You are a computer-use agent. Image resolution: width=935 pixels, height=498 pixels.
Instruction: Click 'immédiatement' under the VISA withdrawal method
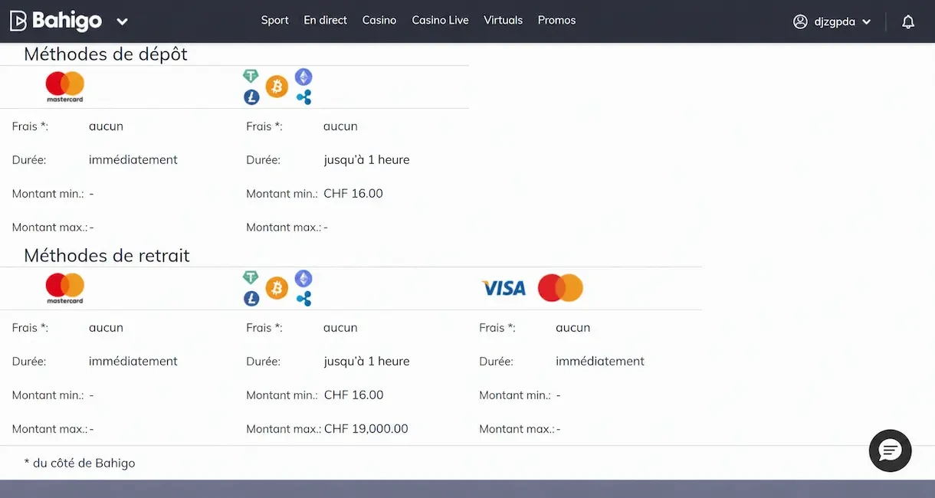tap(600, 362)
